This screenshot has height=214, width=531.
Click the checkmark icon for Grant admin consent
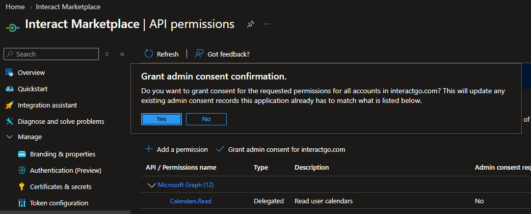[x=220, y=149]
